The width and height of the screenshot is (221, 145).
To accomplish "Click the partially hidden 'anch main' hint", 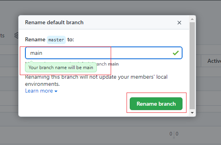I will pos(108,64).
